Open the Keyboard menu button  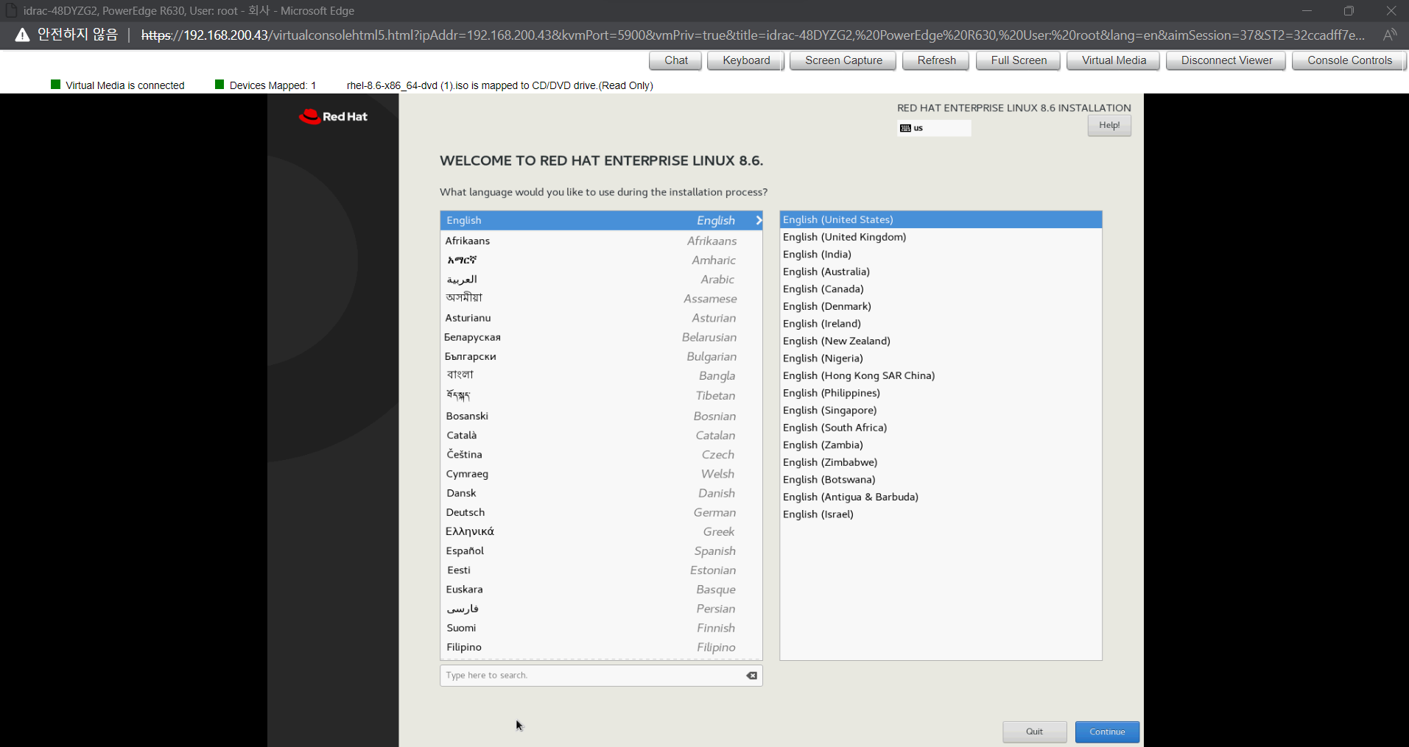[746, 60]
